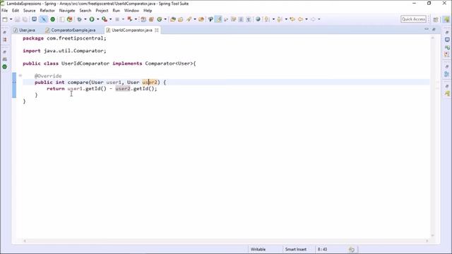
Task: Click the New file toolbar icon
Action: 5,19
